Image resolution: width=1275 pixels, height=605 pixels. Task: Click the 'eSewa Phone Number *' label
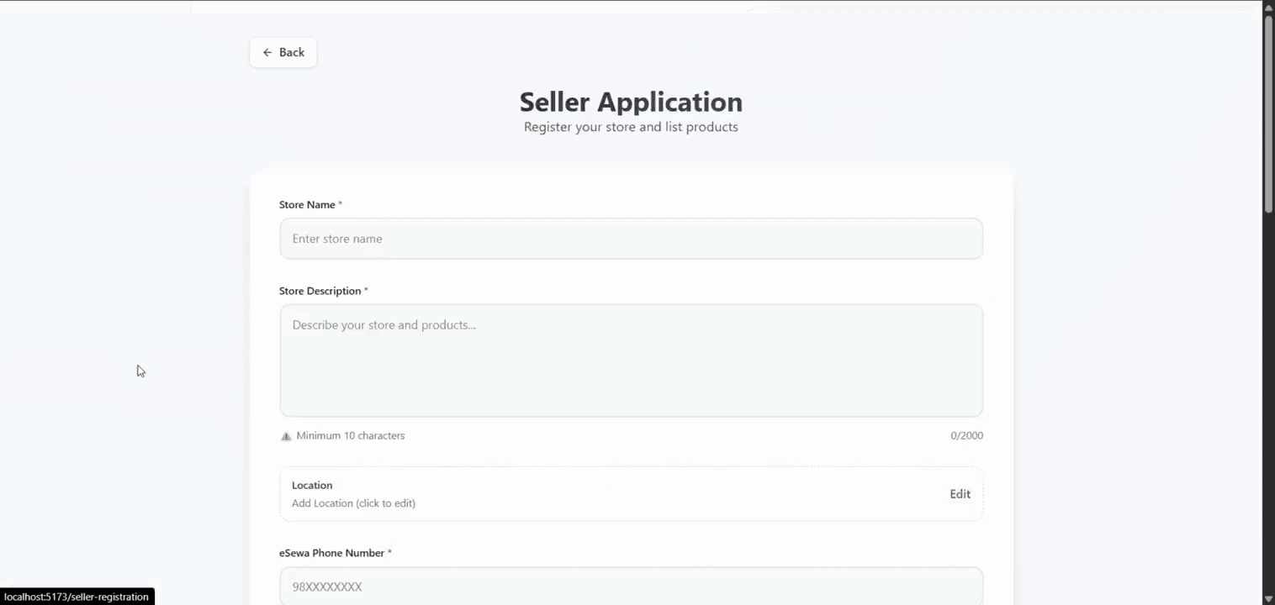[336, 553]
